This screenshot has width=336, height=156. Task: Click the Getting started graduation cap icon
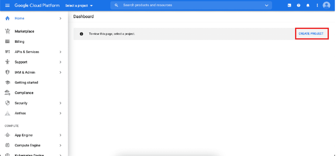tap(7, 82)
